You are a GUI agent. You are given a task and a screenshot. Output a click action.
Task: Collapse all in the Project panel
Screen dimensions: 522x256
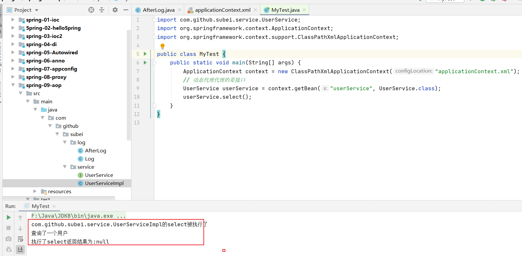[102, 10]
